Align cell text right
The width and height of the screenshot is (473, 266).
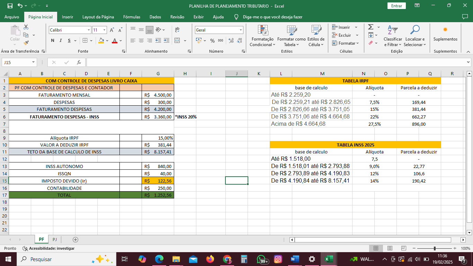[150, 41]
